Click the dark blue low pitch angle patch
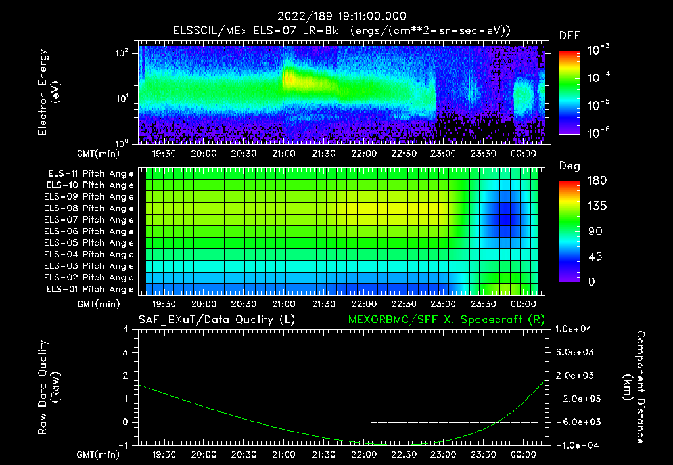The height and width of the screenshot is (465, 673). point(505,215)
